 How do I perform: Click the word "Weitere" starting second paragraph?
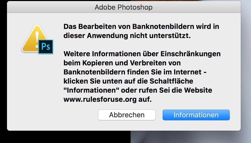[77, 54]
